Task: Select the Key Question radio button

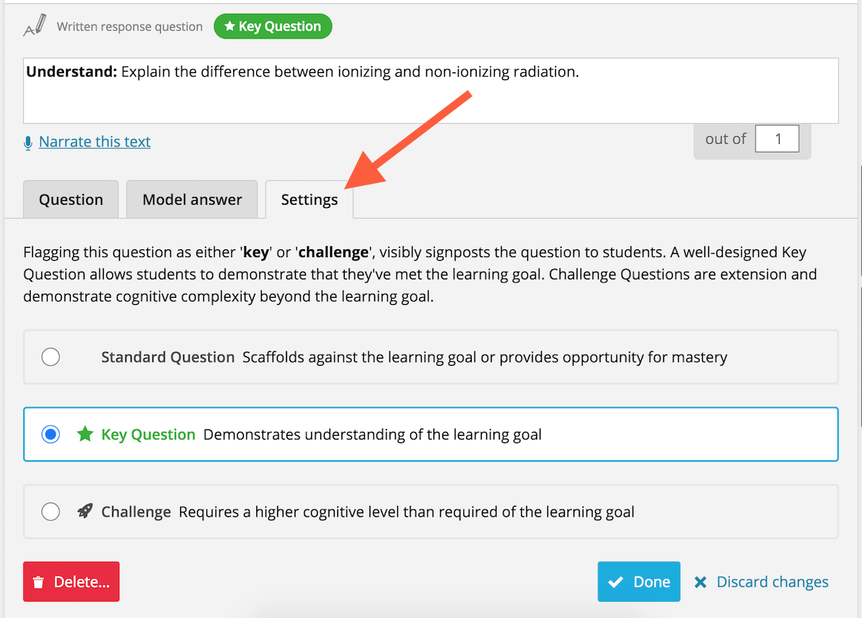Action: 51,434
